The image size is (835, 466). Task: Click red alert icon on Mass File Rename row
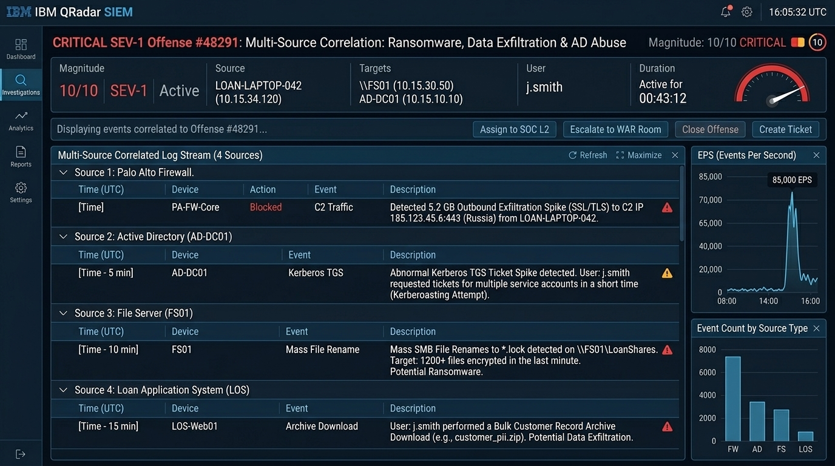(x=667, y=349)
